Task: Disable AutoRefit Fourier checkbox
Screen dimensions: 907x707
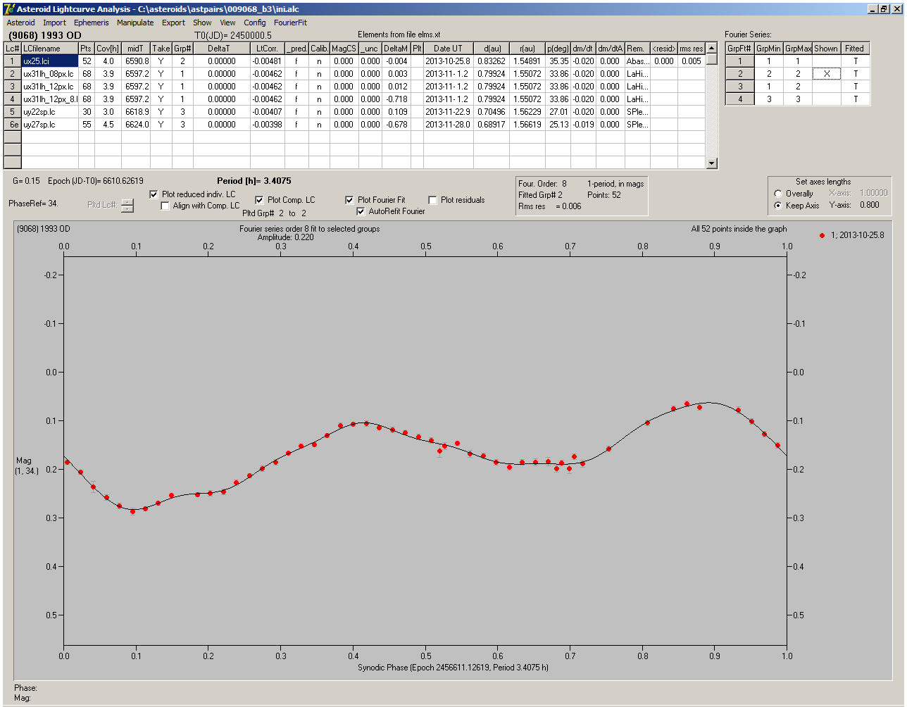Action: point(361,211)
